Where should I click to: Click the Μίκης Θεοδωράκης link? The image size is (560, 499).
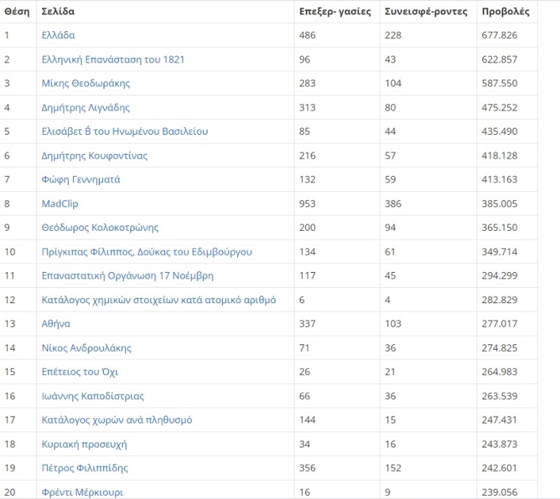[x=85, y=83]
